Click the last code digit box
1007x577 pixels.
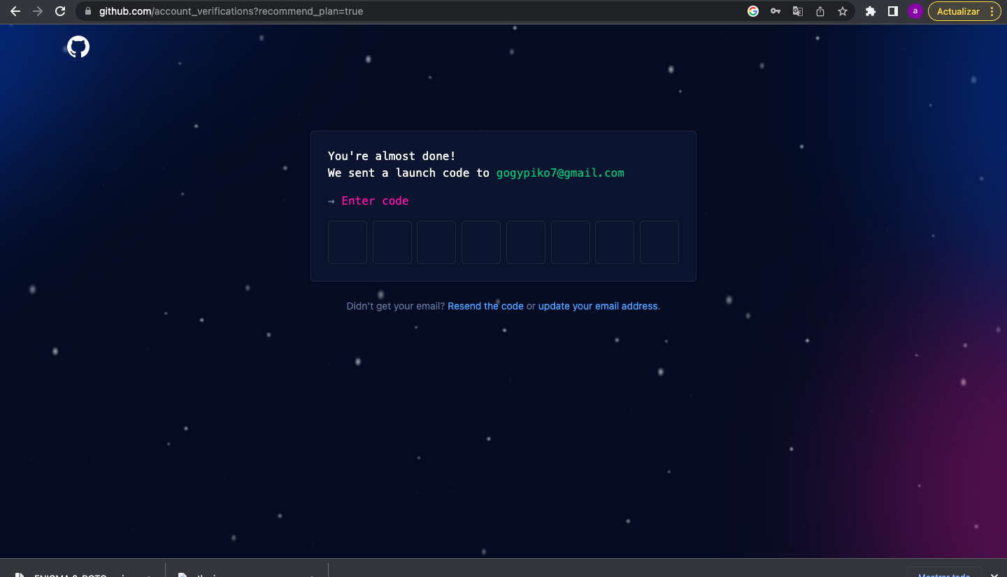coord(659,242)
